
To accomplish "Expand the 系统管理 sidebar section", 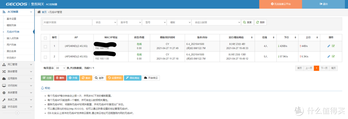I will coord(31,92).
